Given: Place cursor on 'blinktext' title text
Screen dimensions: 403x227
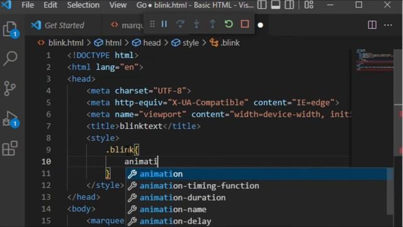Looking at the screenshot, I should 141,126.
